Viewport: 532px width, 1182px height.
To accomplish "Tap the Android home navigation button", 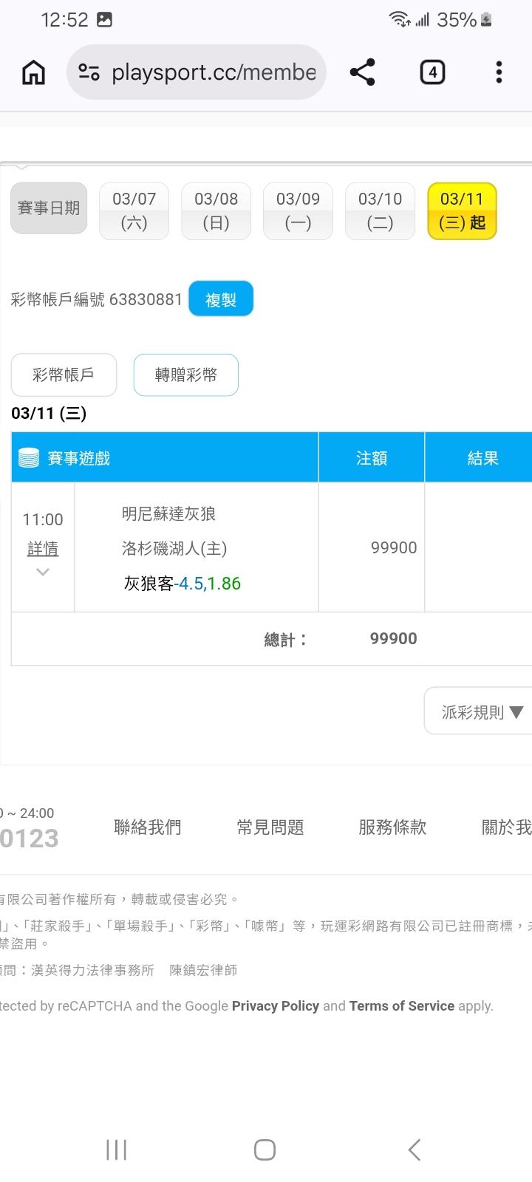I will pos(265,1149).
